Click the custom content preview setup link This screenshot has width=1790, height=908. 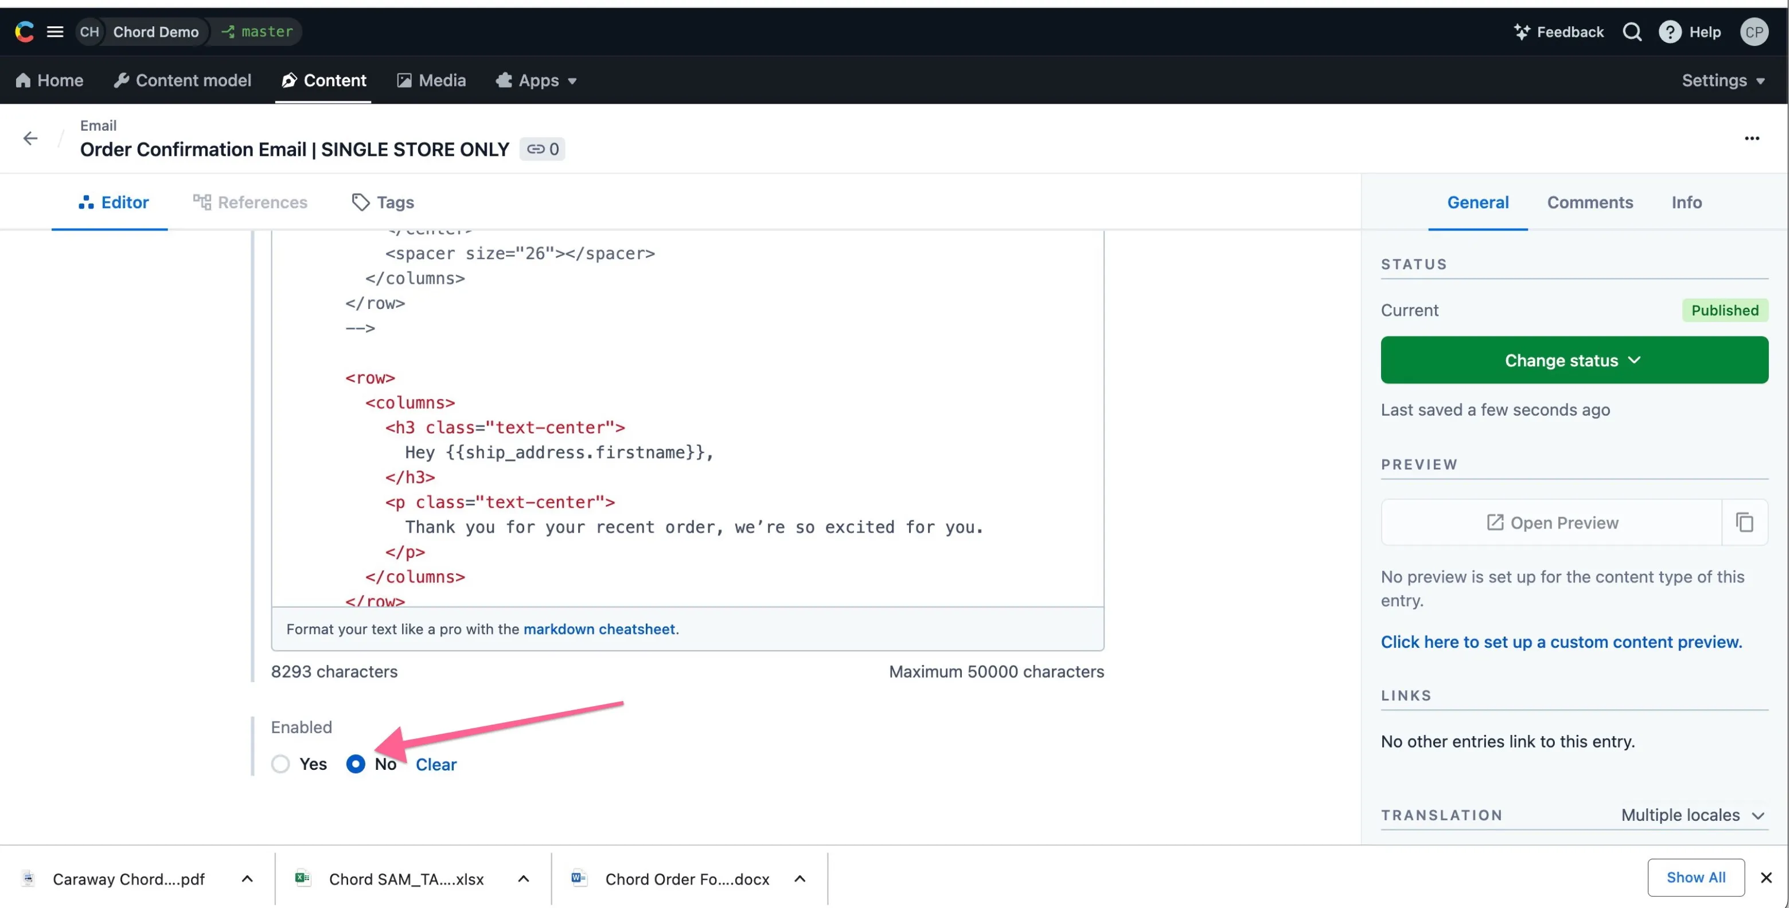coord(1561,641)
